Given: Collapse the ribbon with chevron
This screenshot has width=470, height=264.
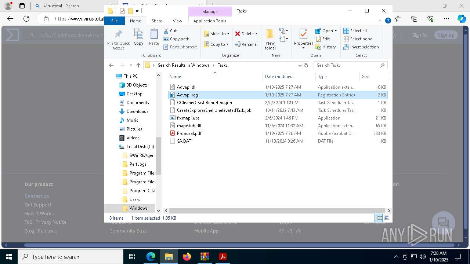Looking at the screenshot, I should pos(380,21).
